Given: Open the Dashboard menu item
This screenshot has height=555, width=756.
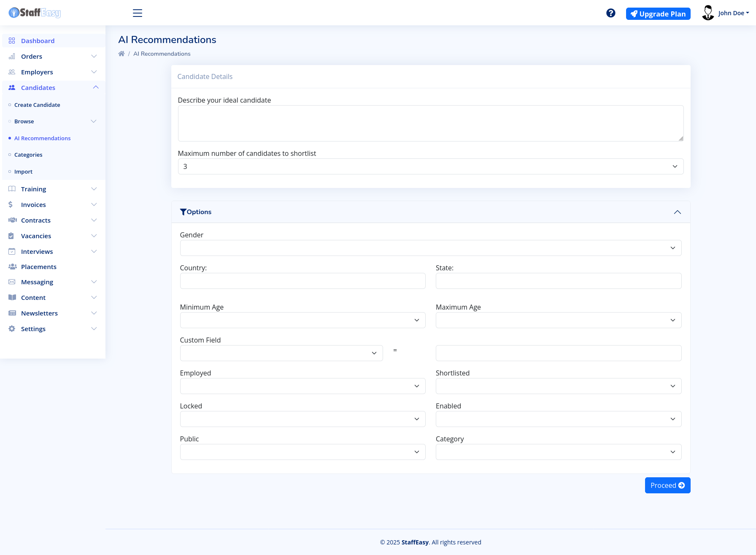Looking at the screenshot, I should coord(38,41).
